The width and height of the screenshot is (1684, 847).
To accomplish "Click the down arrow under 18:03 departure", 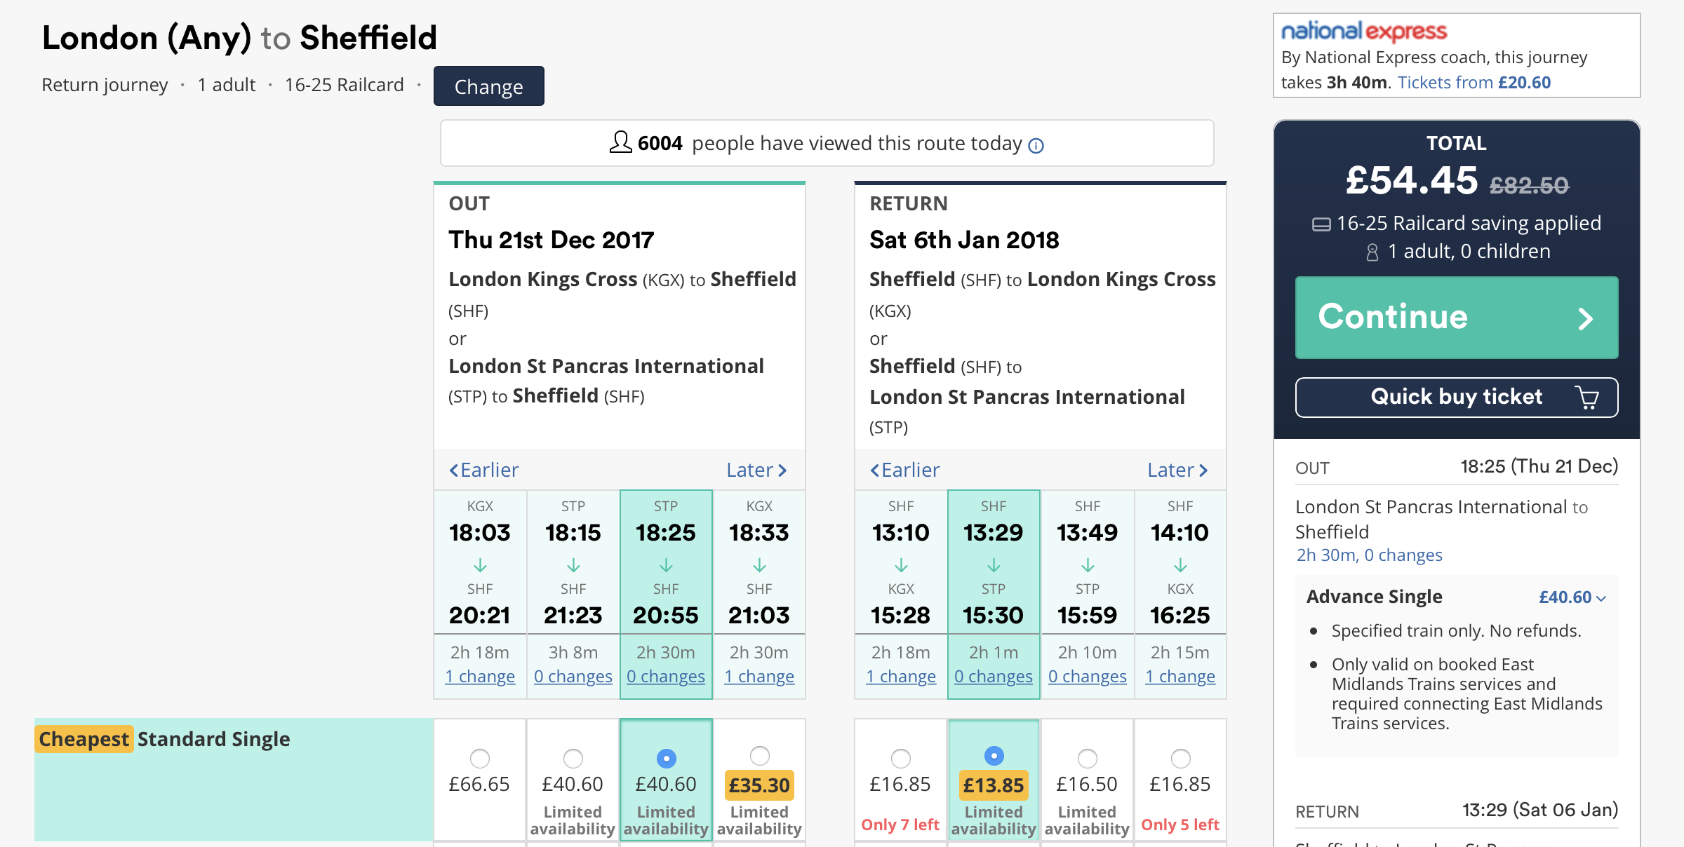I will 480,565.
